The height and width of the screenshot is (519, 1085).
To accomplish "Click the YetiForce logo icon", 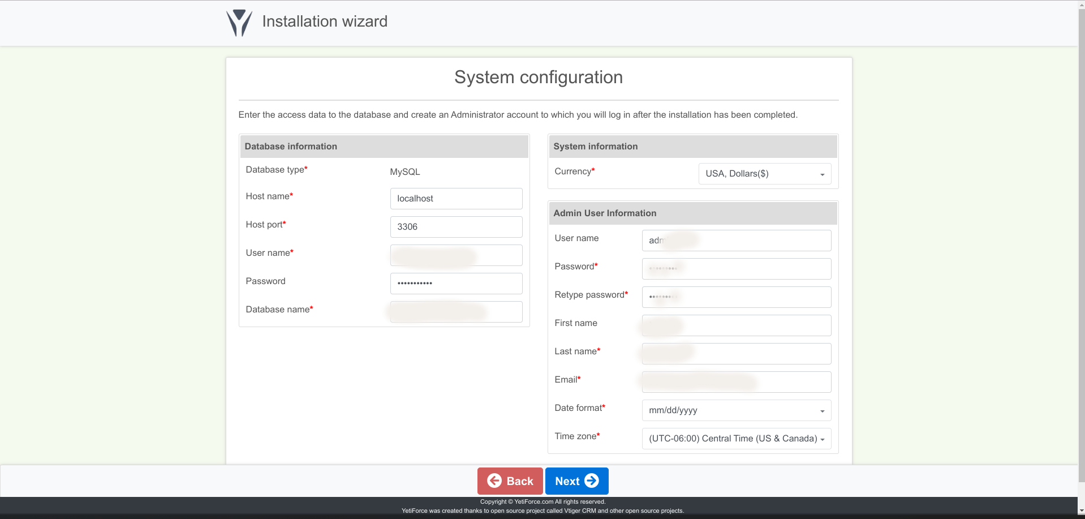I will coord(239,23).
